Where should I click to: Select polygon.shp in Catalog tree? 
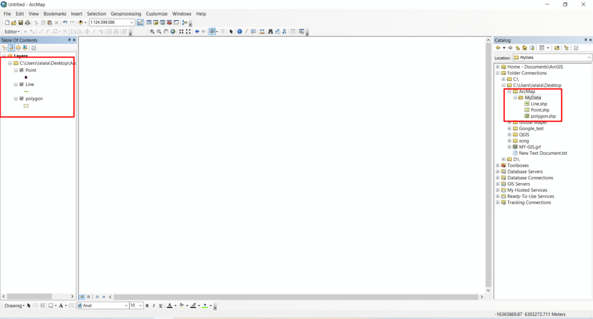pos(543,116)
